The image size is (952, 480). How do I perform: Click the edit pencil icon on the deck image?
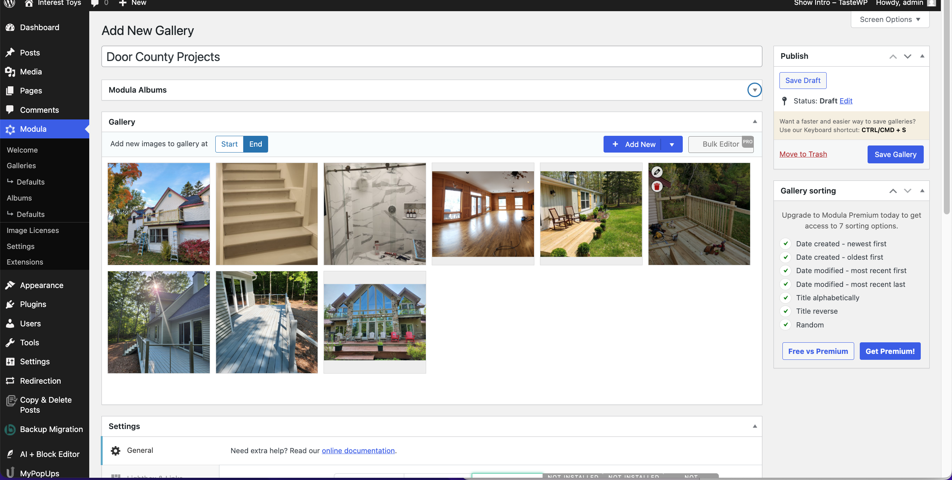coord(656,172)
